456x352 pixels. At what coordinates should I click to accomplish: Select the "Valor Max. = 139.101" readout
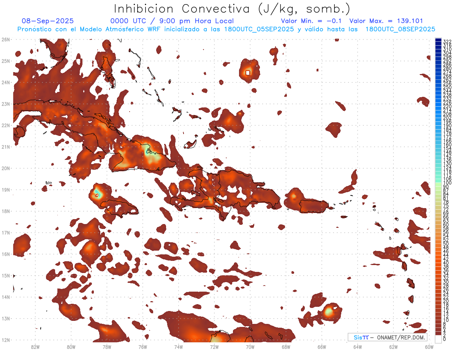pyautogui.click(x=386, y=21)
